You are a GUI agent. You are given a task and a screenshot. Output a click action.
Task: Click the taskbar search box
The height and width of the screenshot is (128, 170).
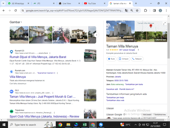click(x=32, y=125)
